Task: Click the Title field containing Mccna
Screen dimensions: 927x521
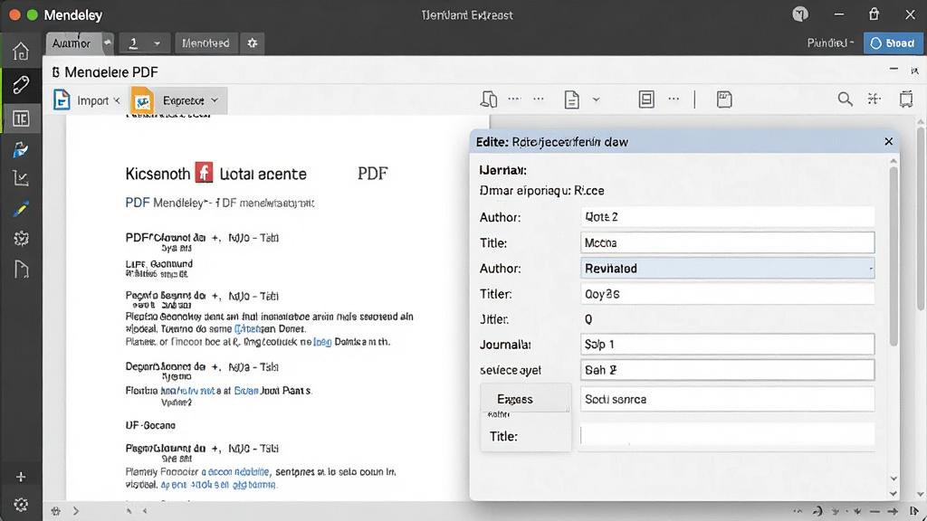Action: click(x=727, y=242)
